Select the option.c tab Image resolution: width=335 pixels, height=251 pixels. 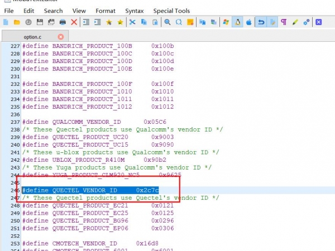[x=33, y=37]
